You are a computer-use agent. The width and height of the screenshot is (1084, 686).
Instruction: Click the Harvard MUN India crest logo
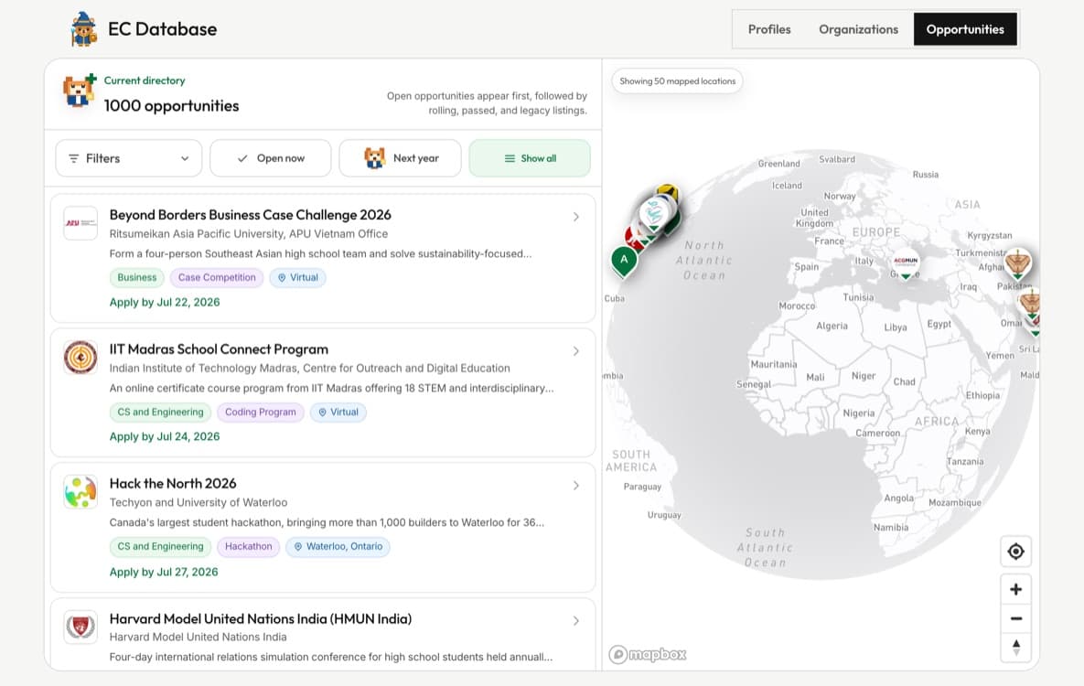click(80, 627)
